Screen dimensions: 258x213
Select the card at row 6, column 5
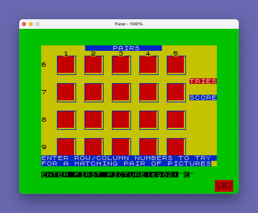176,65
